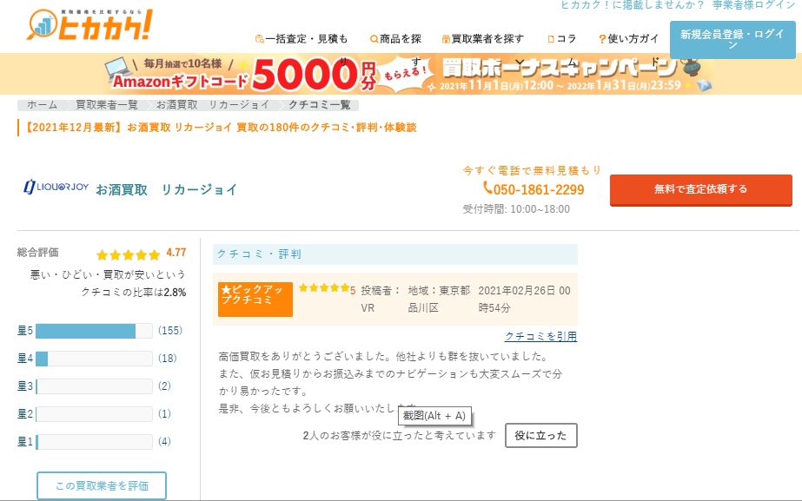Viewport: 802px width, 501px height.
Task: Click the search icon beside 商品を探す
Action: coord(374,39)
